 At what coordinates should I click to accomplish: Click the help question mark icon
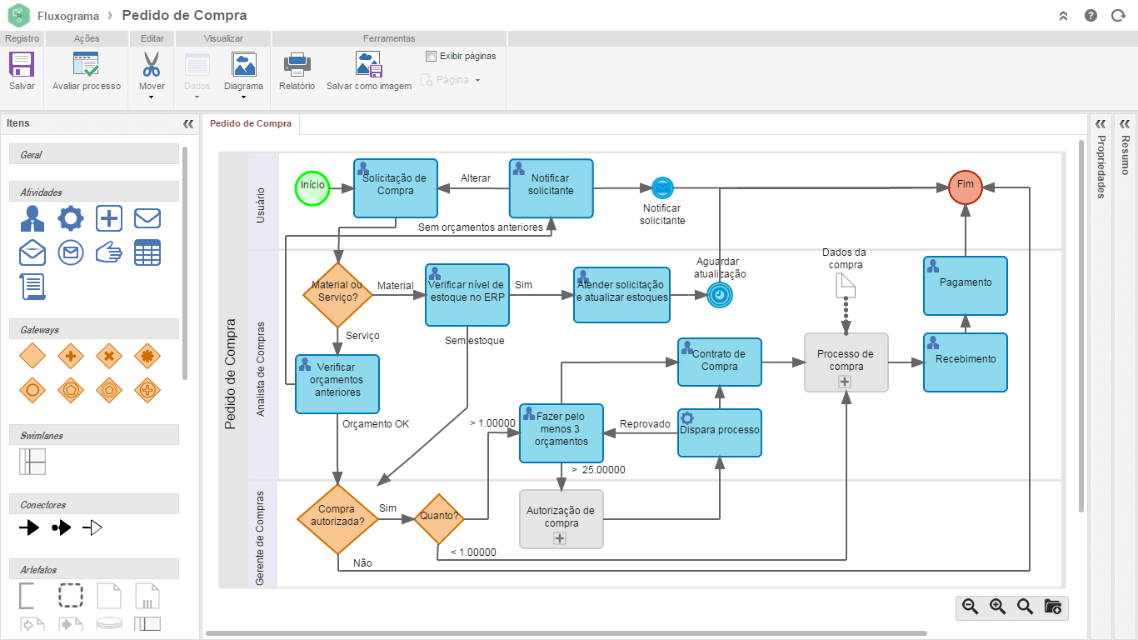pos(1091,16)
